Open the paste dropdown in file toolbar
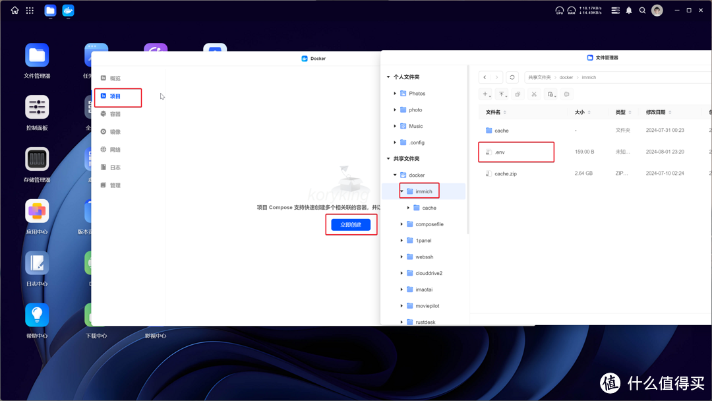 coord(551,94)
